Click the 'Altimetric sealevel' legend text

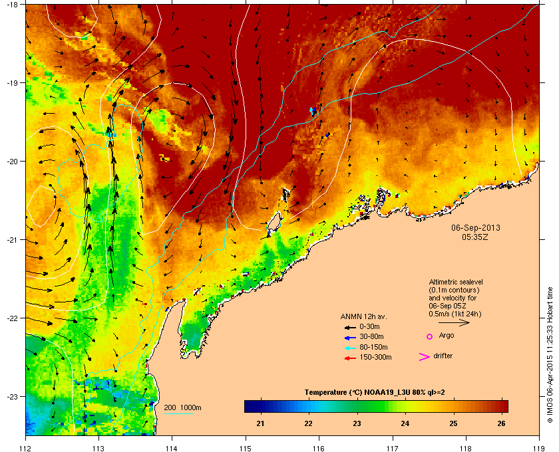coord(456,282)
